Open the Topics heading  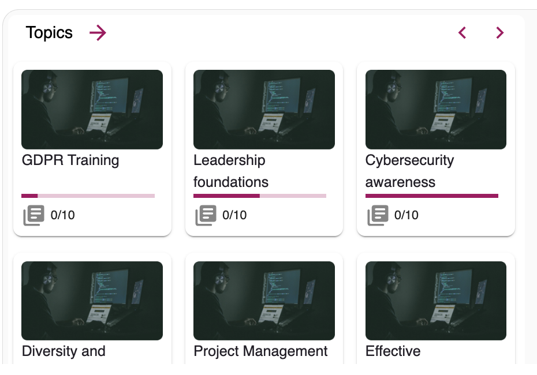click(x=49, y=33)
